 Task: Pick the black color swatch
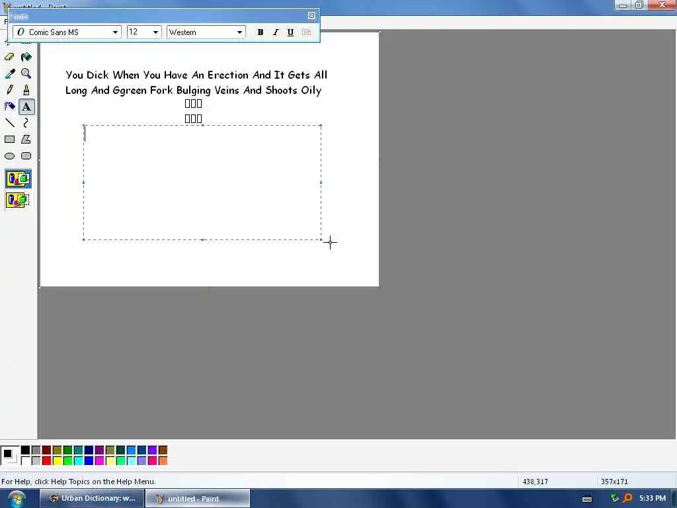[26, 450]
